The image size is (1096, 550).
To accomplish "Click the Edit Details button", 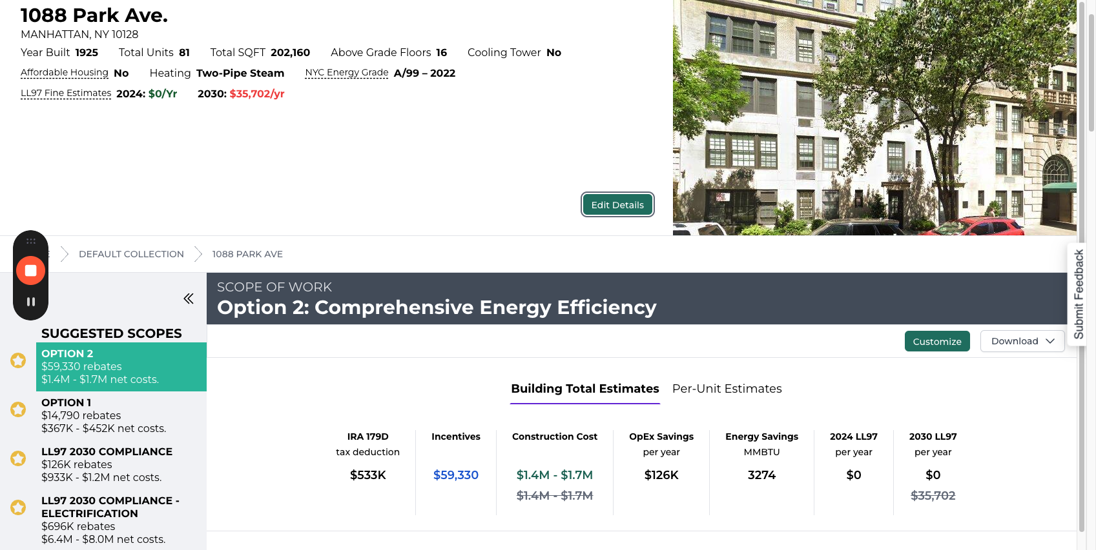I will tap(617, 205).
